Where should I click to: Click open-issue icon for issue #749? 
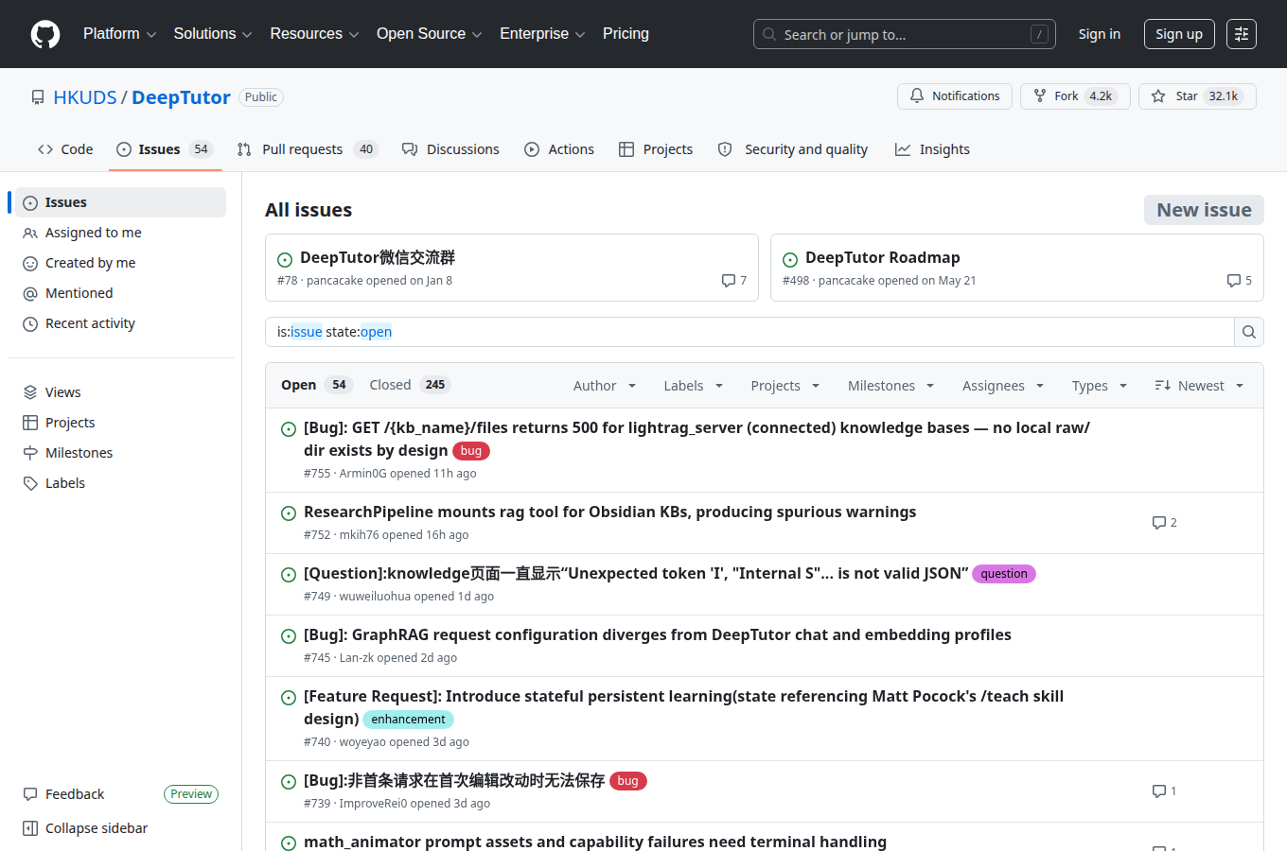pos(289,575)
